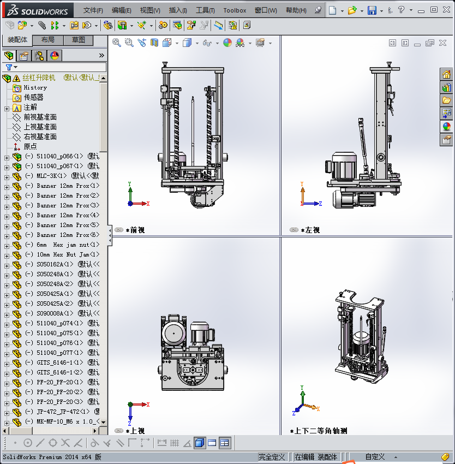Viewport: 455px width, 464px height.
Task: Click the Save disk icon
Action: pos(372,10)
